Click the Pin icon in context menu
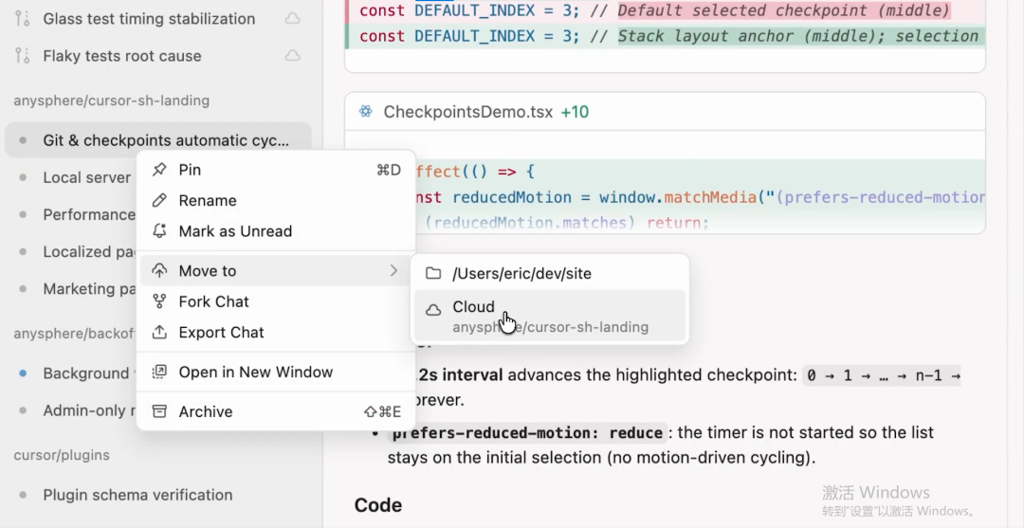This screenshot has height=528, width=1024. pyautogui.click(x=159, y=170)
